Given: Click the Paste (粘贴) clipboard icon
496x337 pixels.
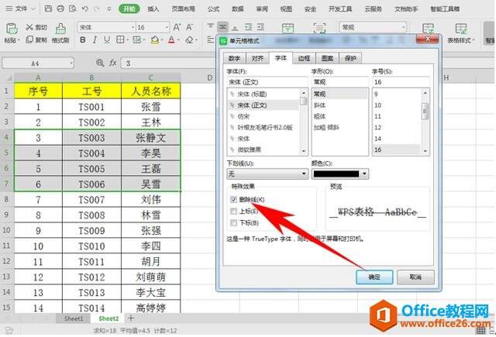Looking at the screenshot, I should coord(10,28).
